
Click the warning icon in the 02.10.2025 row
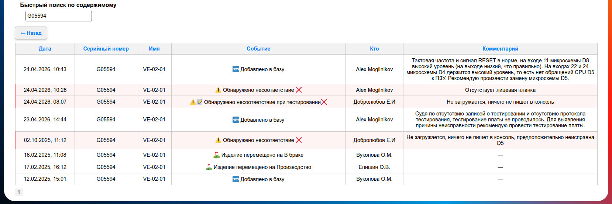(x=218, y=140)
